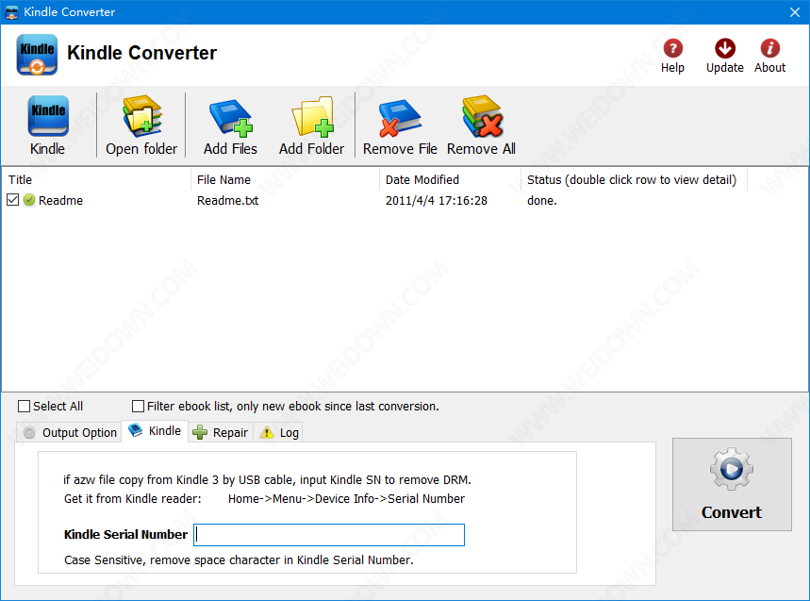Viewport: 810px width, 601px height.
Task: Click the Add Folder icon
Action: pos(311,117)
